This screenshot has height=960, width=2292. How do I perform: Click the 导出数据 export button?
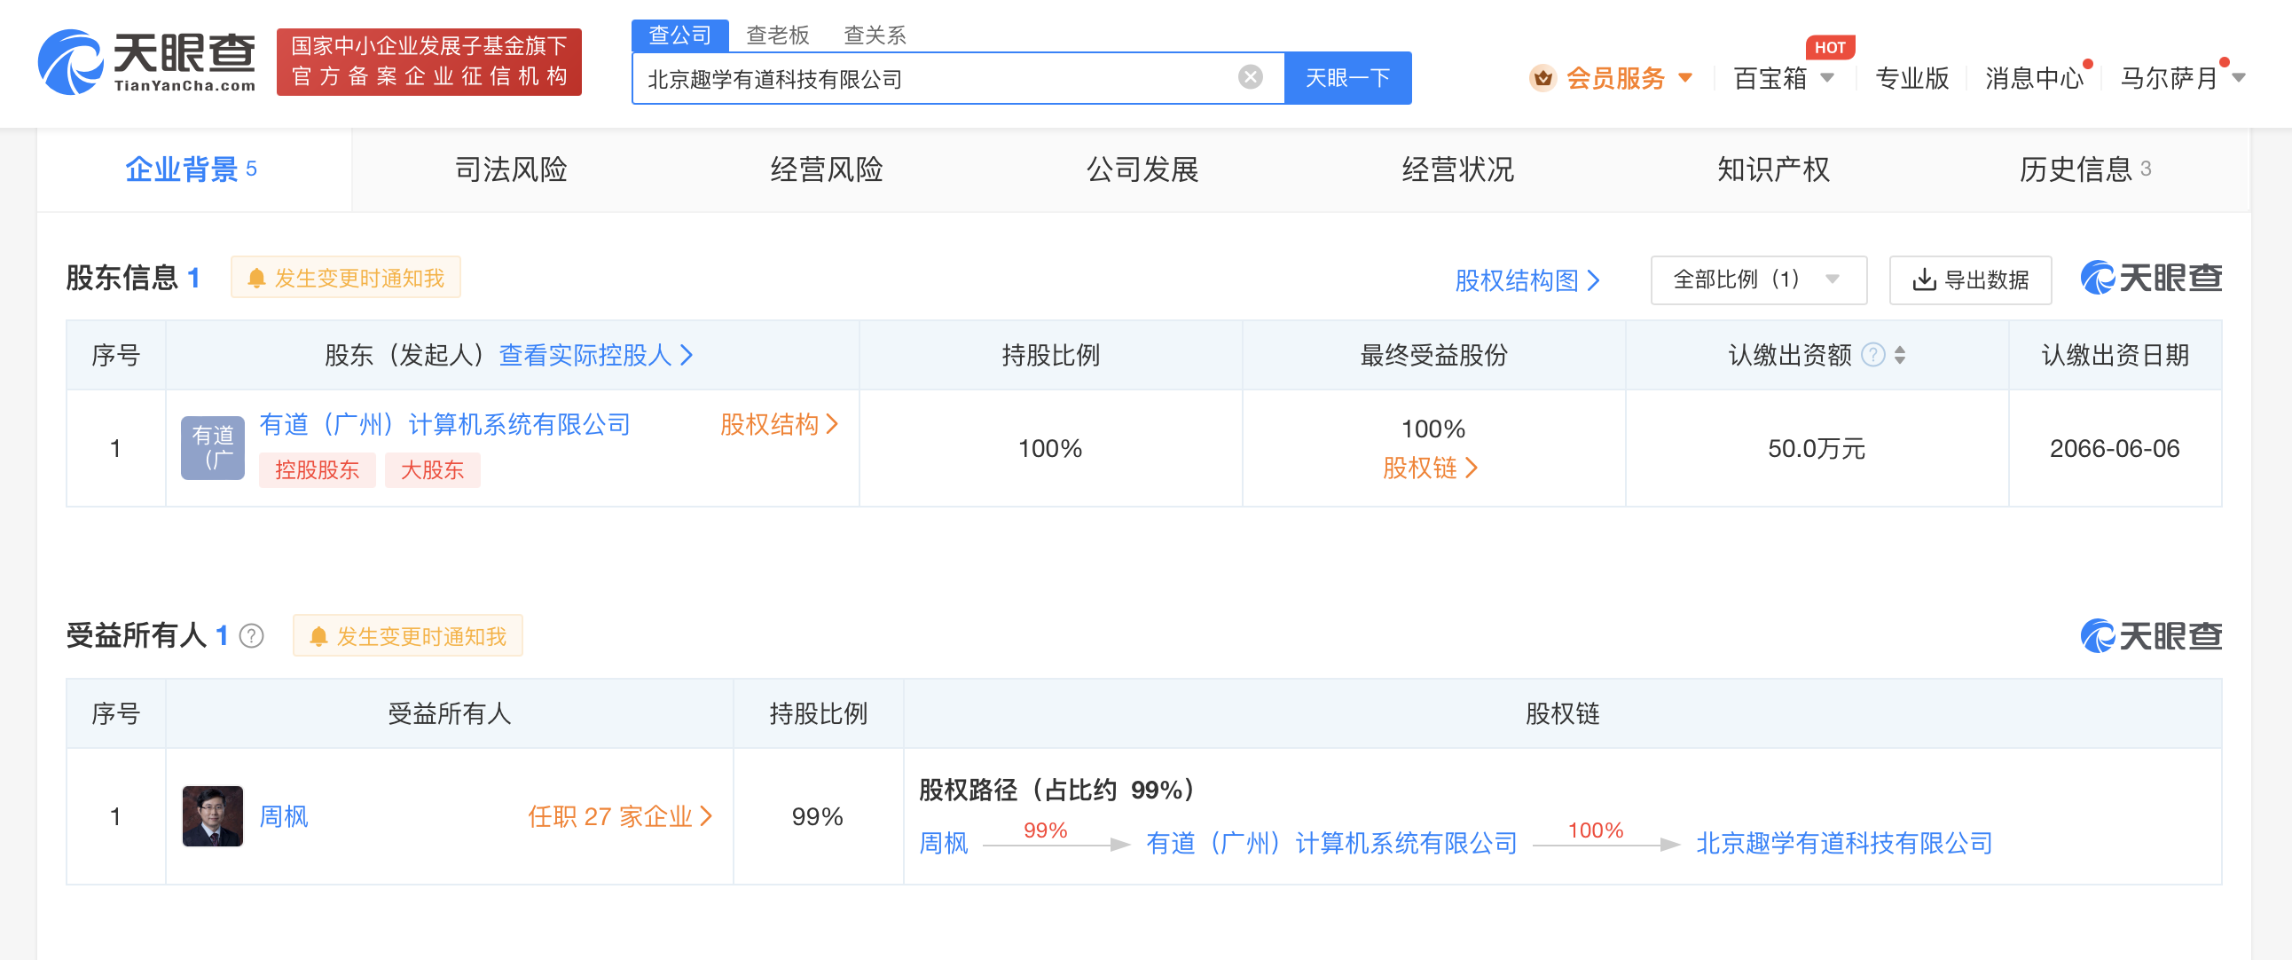click(1969, 279)
